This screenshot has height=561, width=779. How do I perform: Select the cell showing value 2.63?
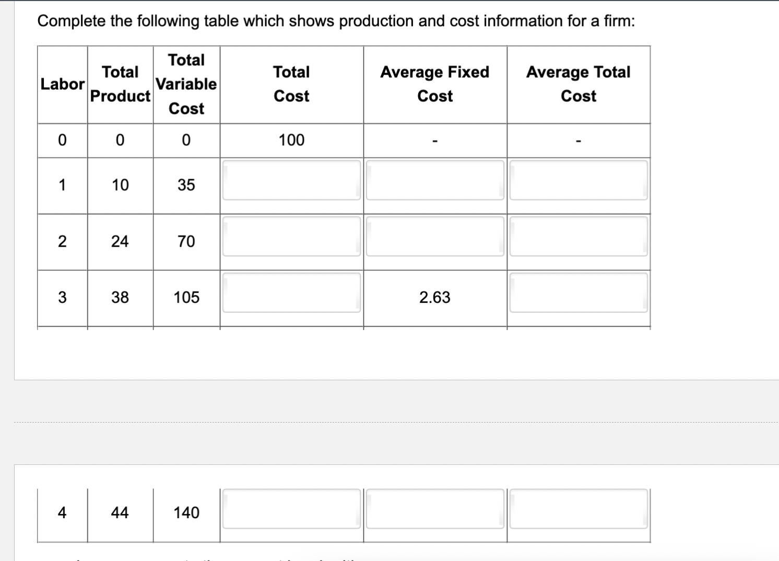tap(435, 297)
